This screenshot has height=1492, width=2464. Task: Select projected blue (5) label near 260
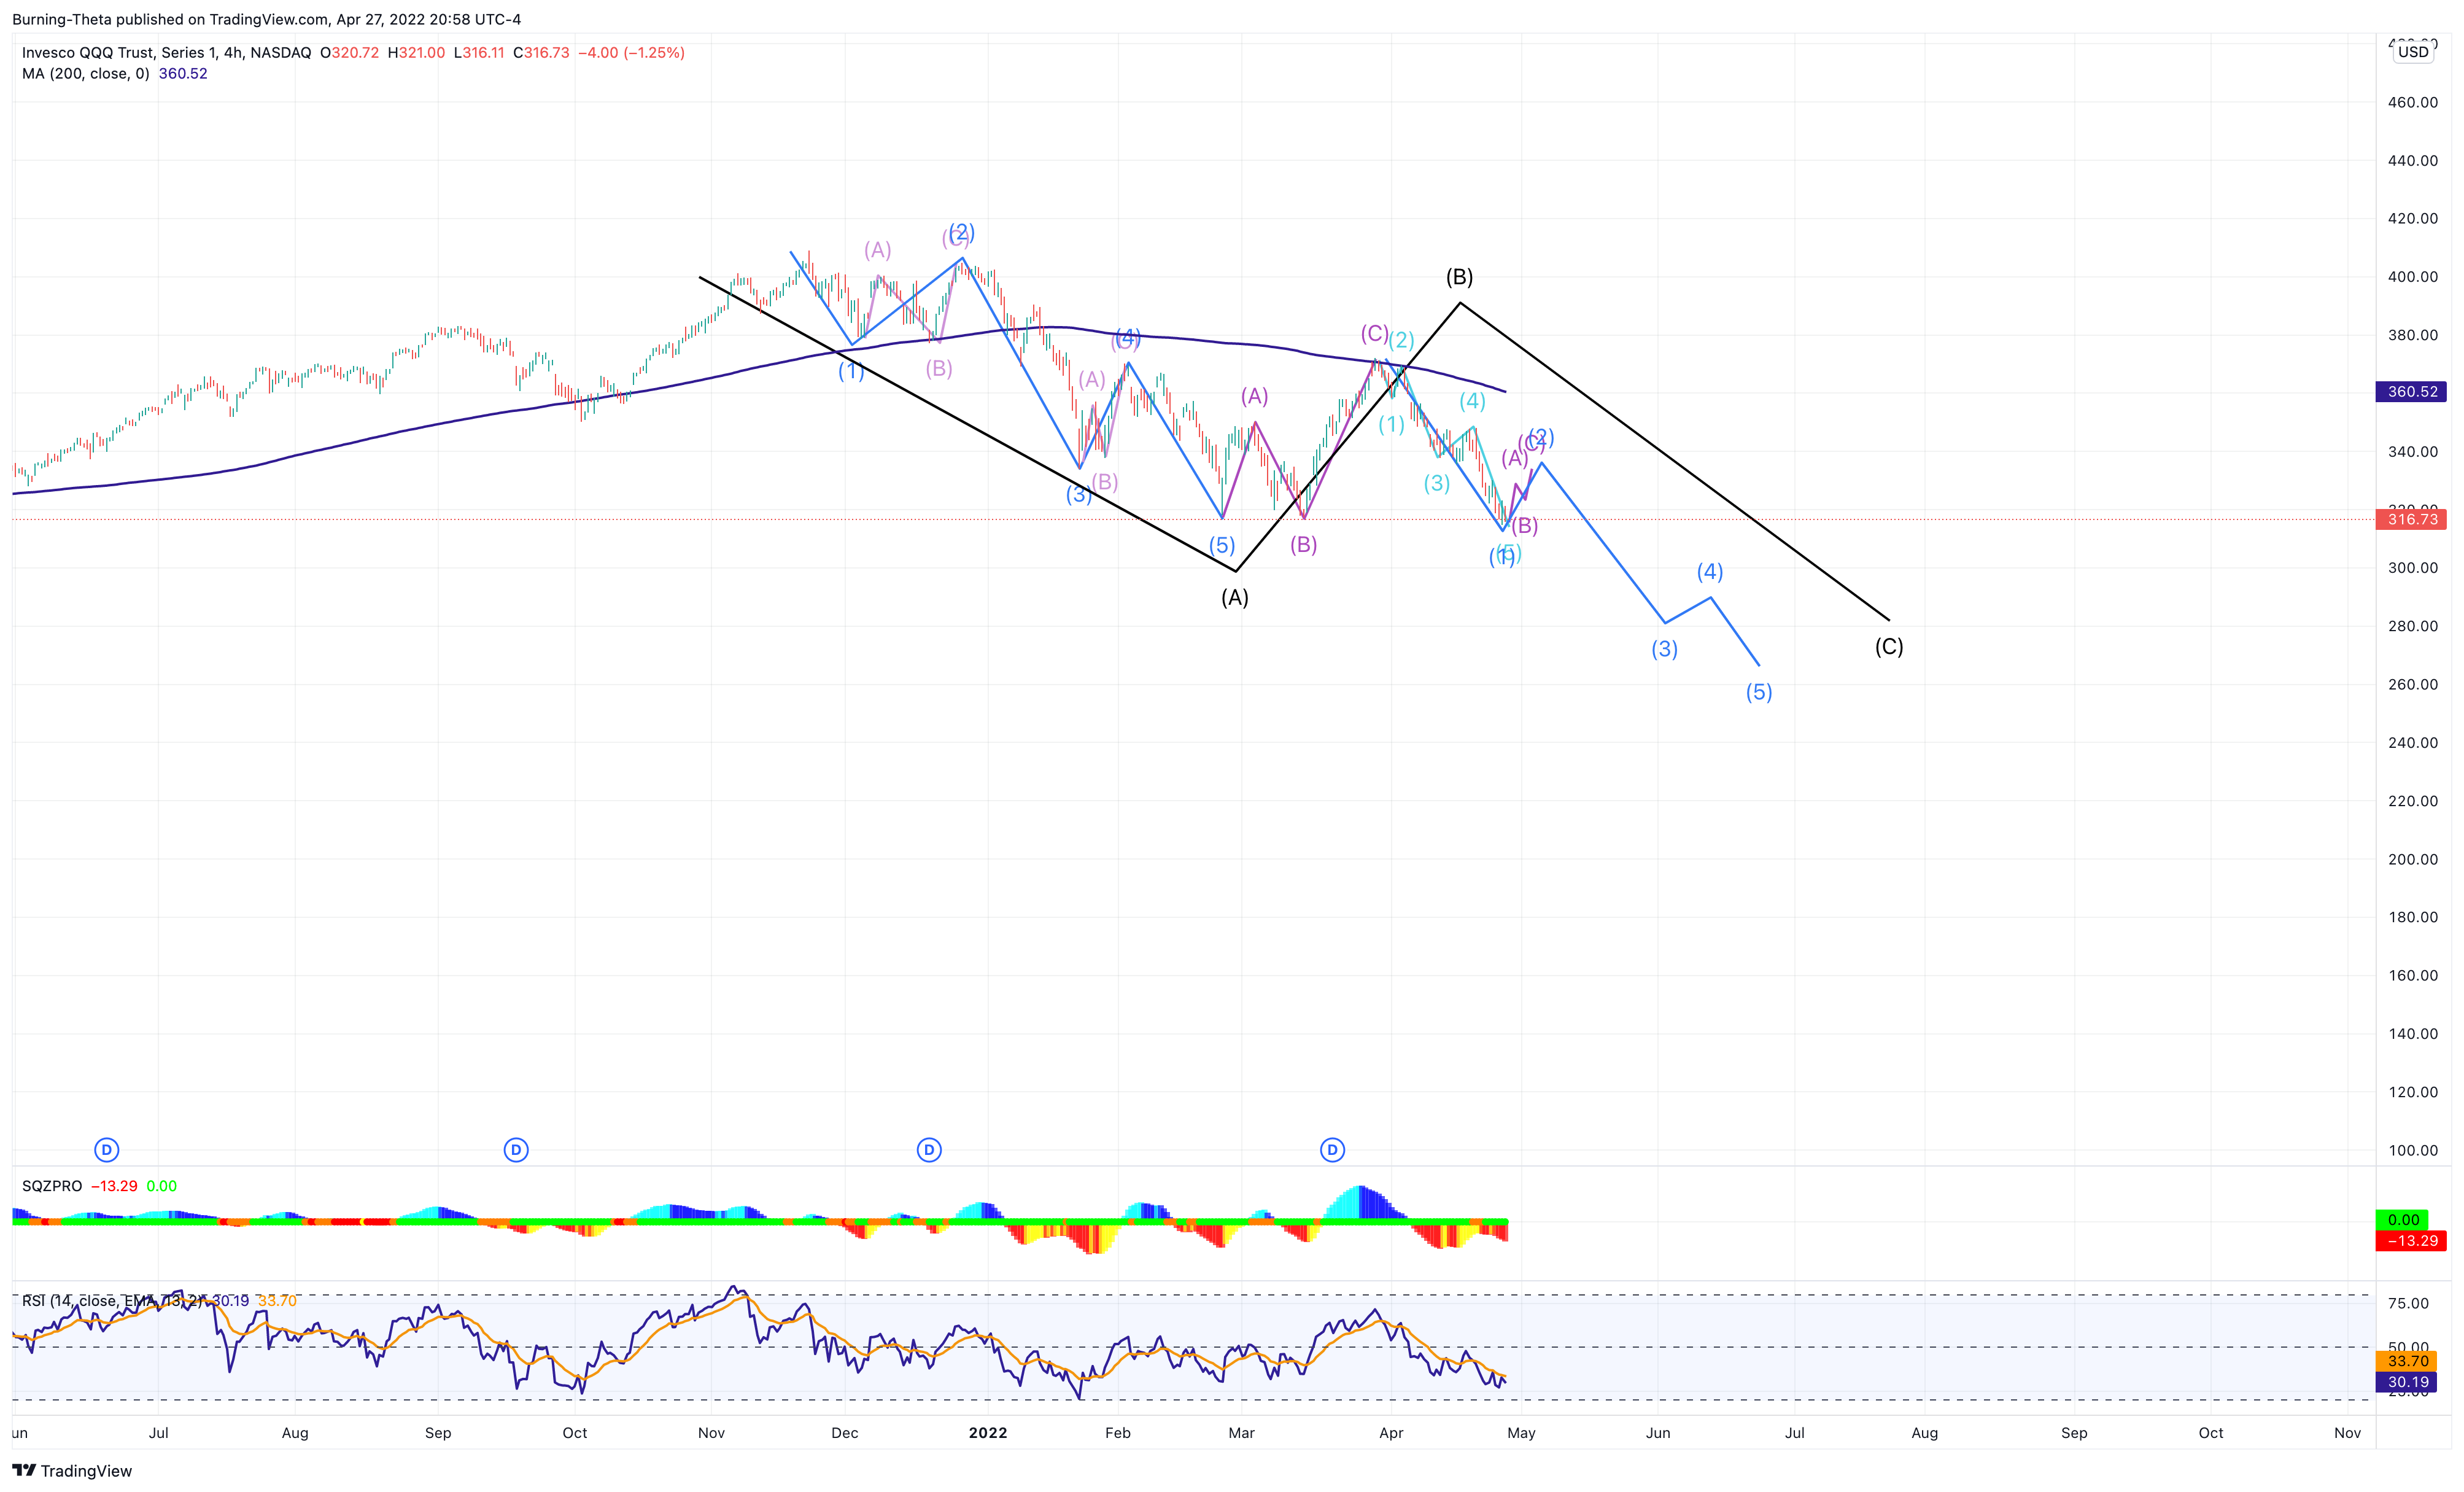tap(1759, 692)
